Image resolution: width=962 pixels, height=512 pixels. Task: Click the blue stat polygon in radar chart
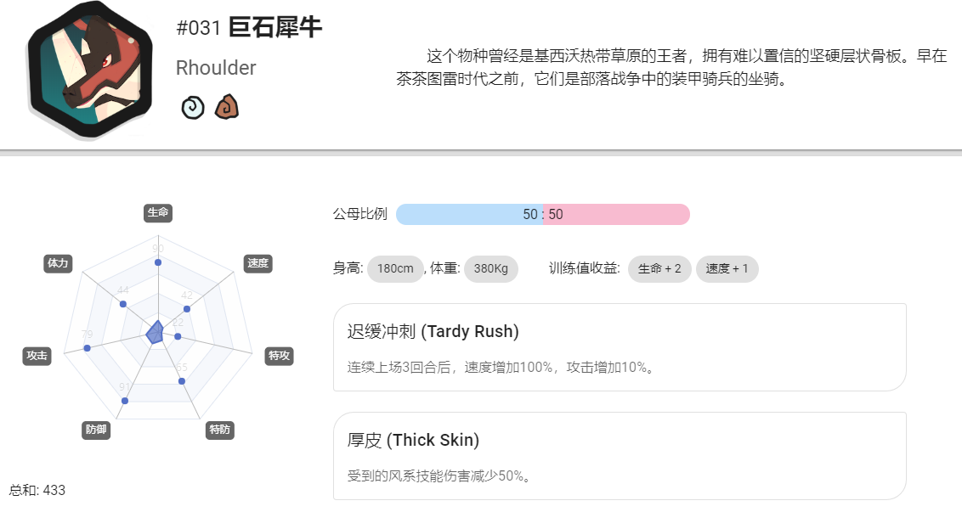(156, 332)
